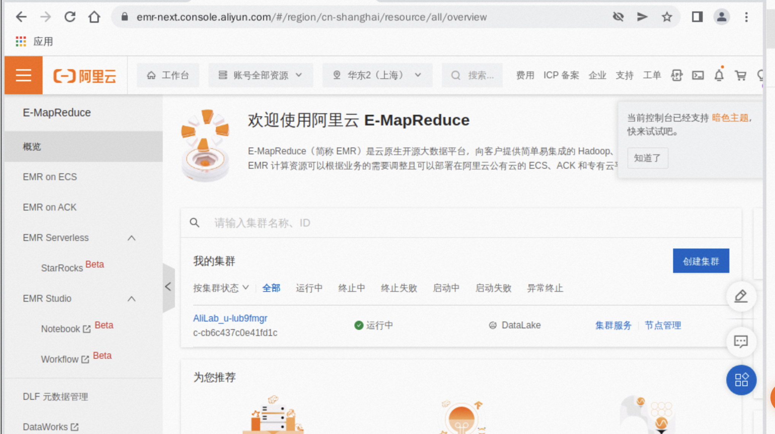Open the 华东2（上海）region dropdown
This screenshot has width=775, height=434.
pos(377,75)
